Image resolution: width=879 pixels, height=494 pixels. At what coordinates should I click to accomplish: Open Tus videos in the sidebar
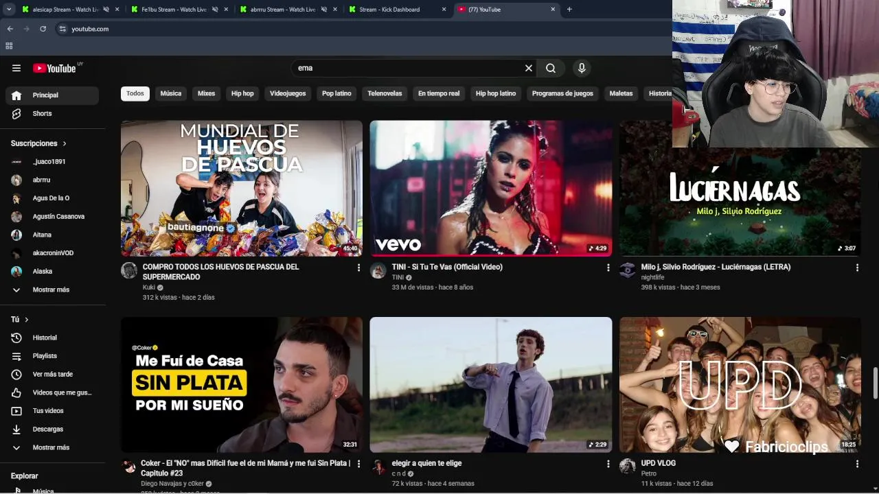click(x=52, y=411)
